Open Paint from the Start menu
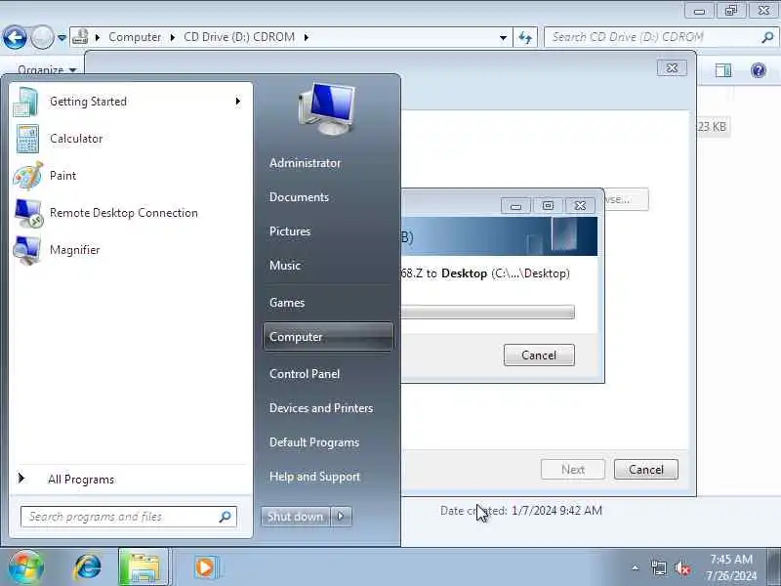Viewport: 781px width, 586px height. pyautogui.click(x=129, y=176)
